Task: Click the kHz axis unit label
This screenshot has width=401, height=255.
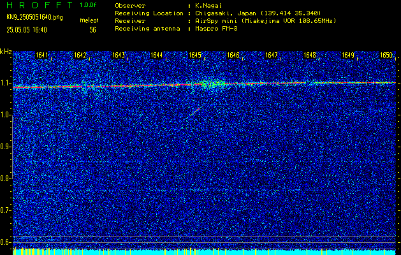Action: pos(6,52)
